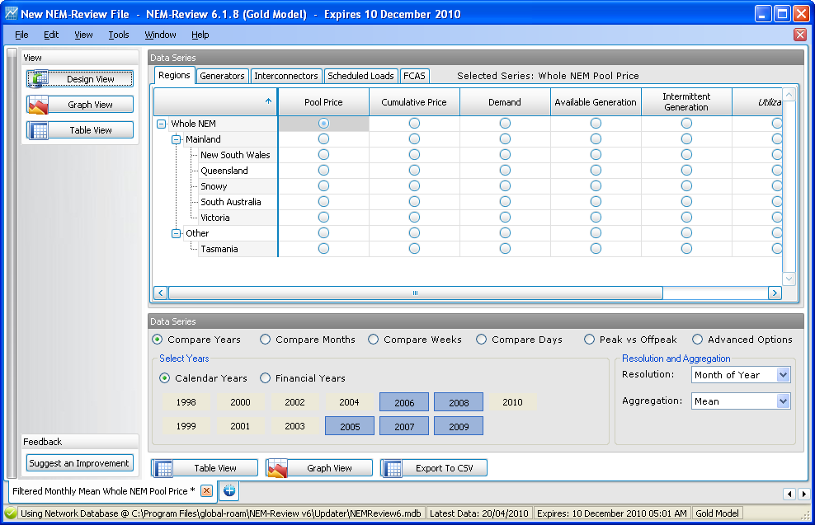Open the File menu
The height and width of the screenshot is (525, 815).
tap(21, 35)
